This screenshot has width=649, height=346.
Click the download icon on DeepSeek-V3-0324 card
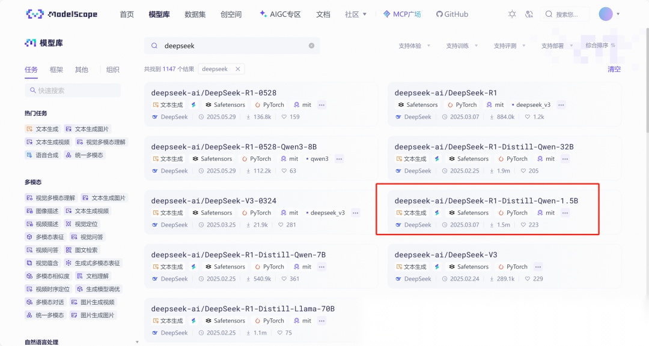[248, 225]
